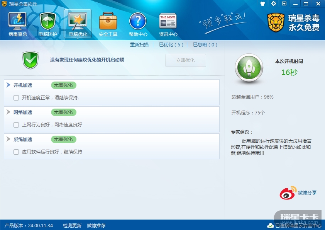Open the 帮助中心 question mark icon
Viewport: 325px width, 230px height.
tap(138, 21)
